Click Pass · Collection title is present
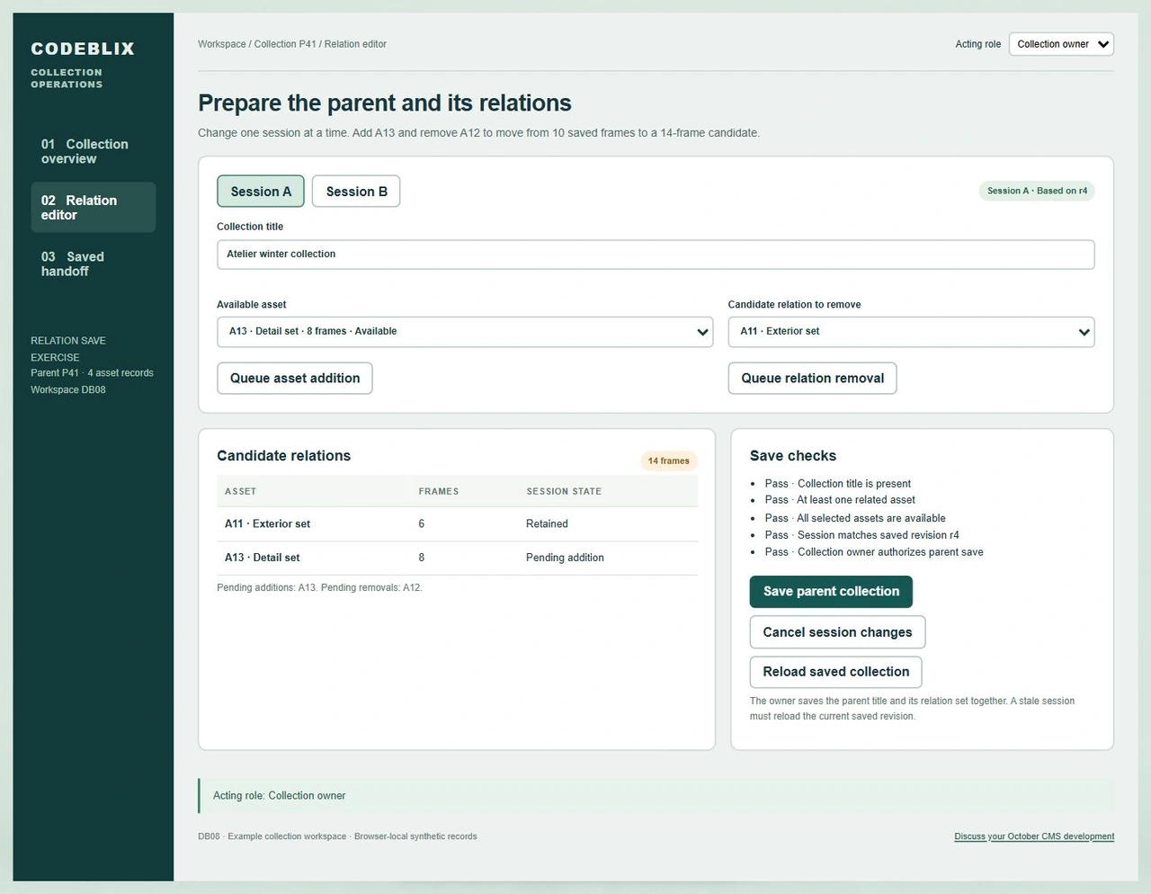 click(837, 484)
